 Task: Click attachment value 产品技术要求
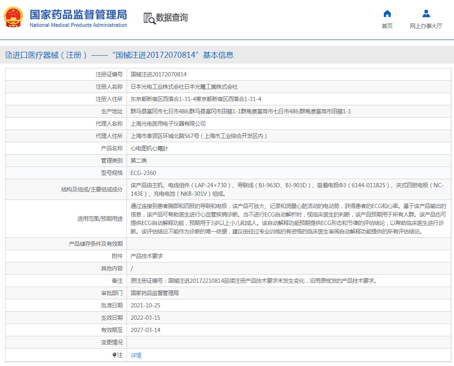[147, 256]
